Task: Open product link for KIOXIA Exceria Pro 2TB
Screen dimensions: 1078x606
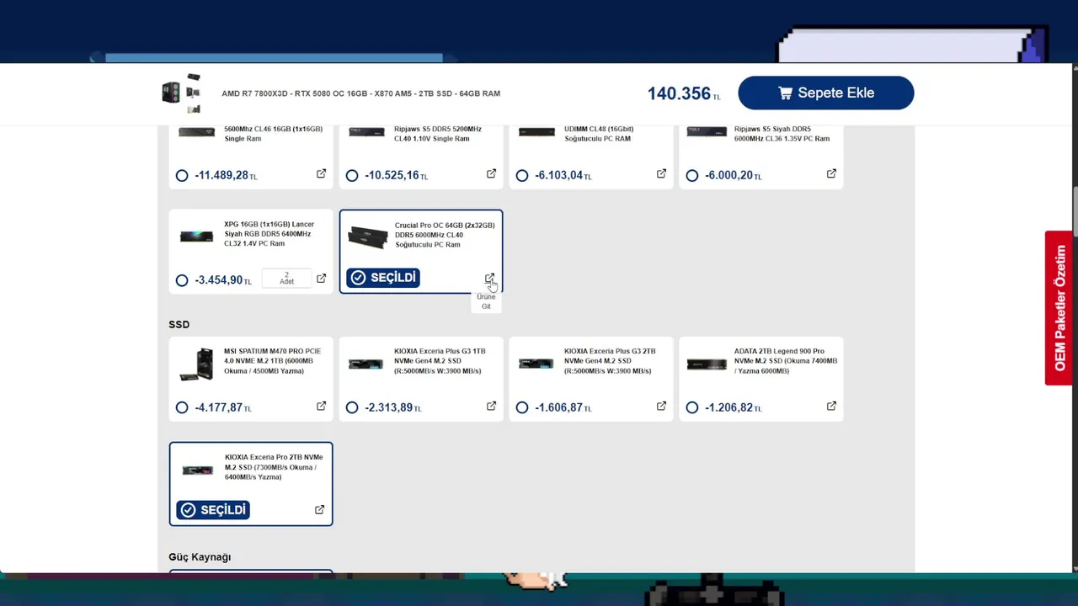Action: [319, 510]
